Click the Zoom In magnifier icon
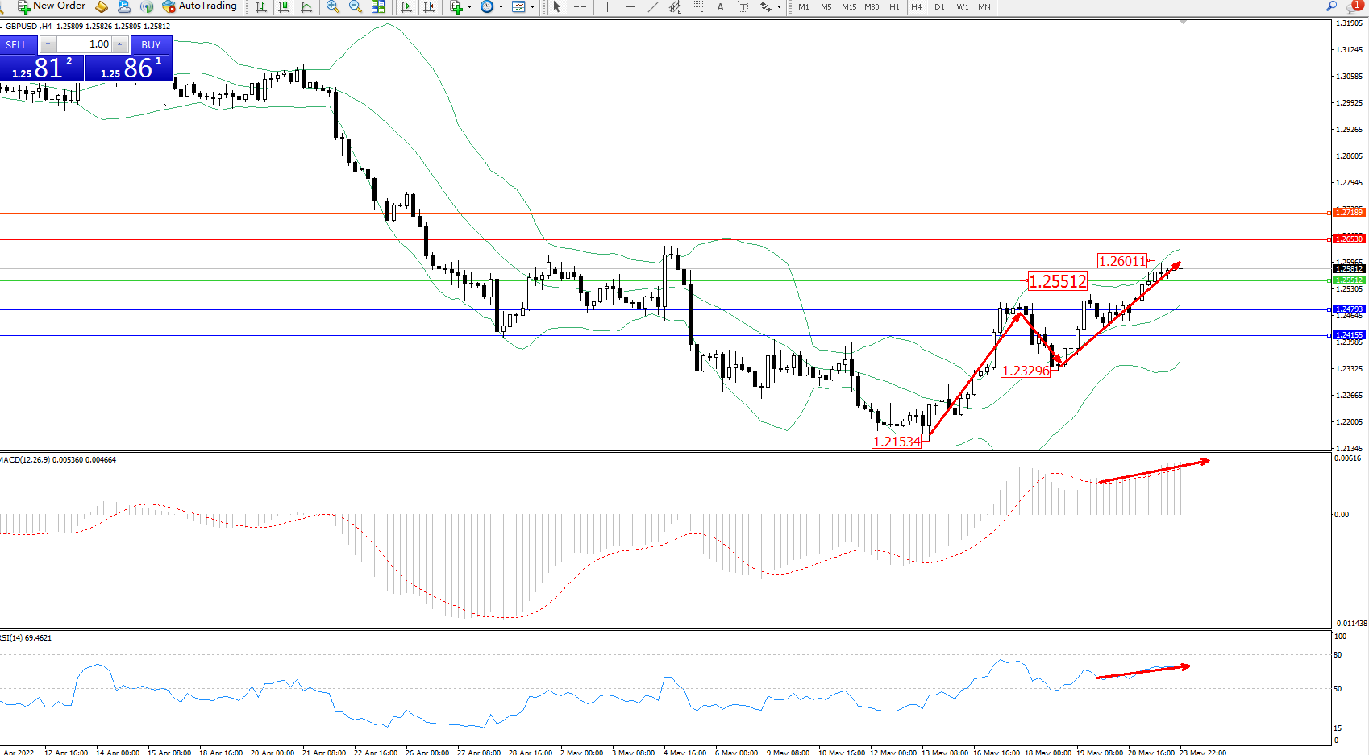1369x755 pixels. (332, 6)
